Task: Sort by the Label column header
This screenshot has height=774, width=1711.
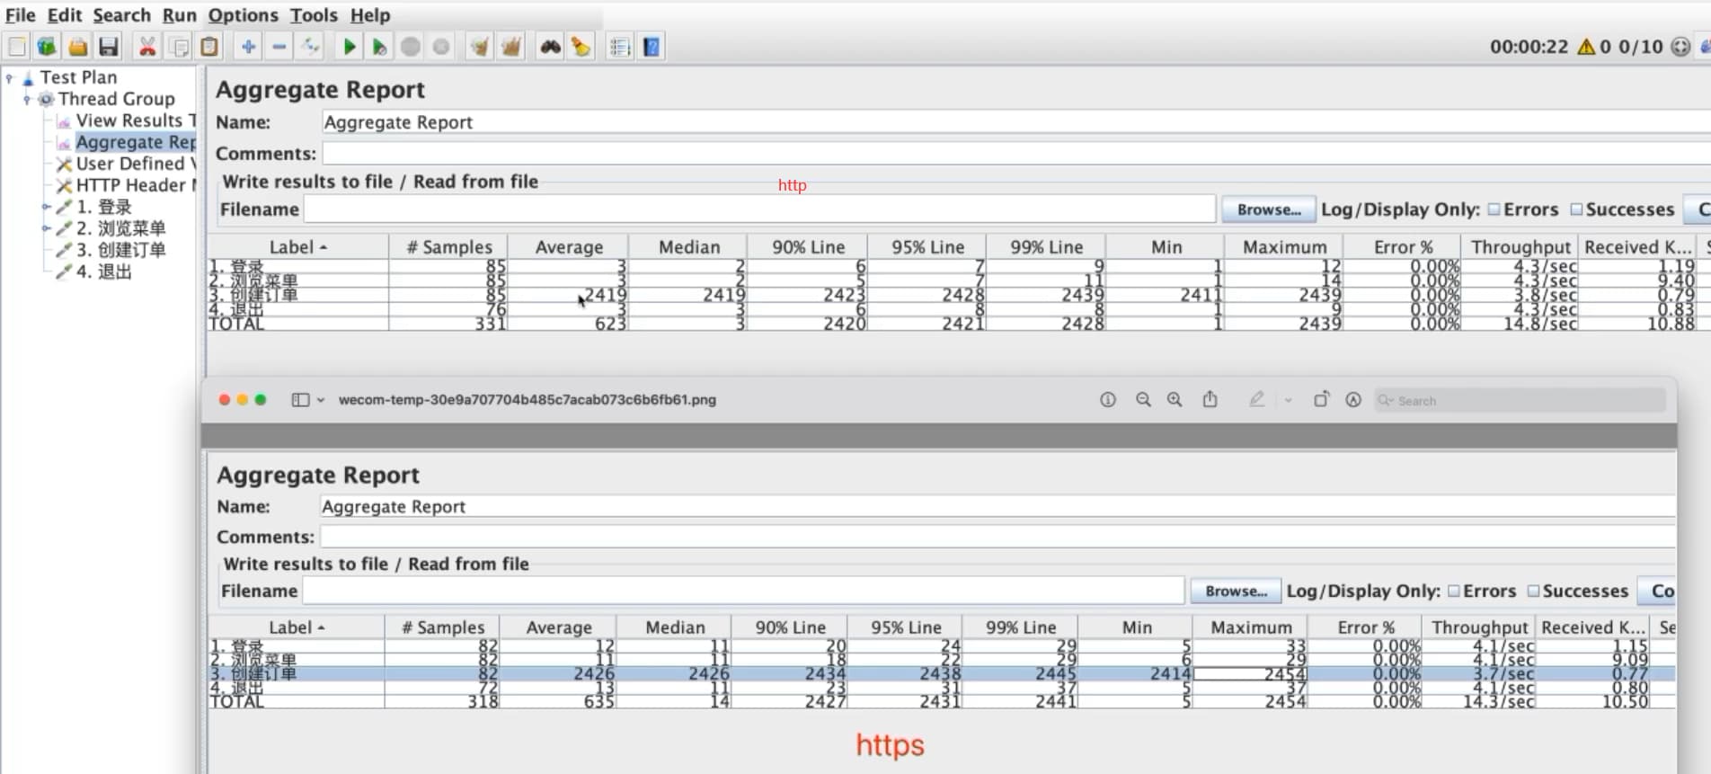Action: [298, 247]
